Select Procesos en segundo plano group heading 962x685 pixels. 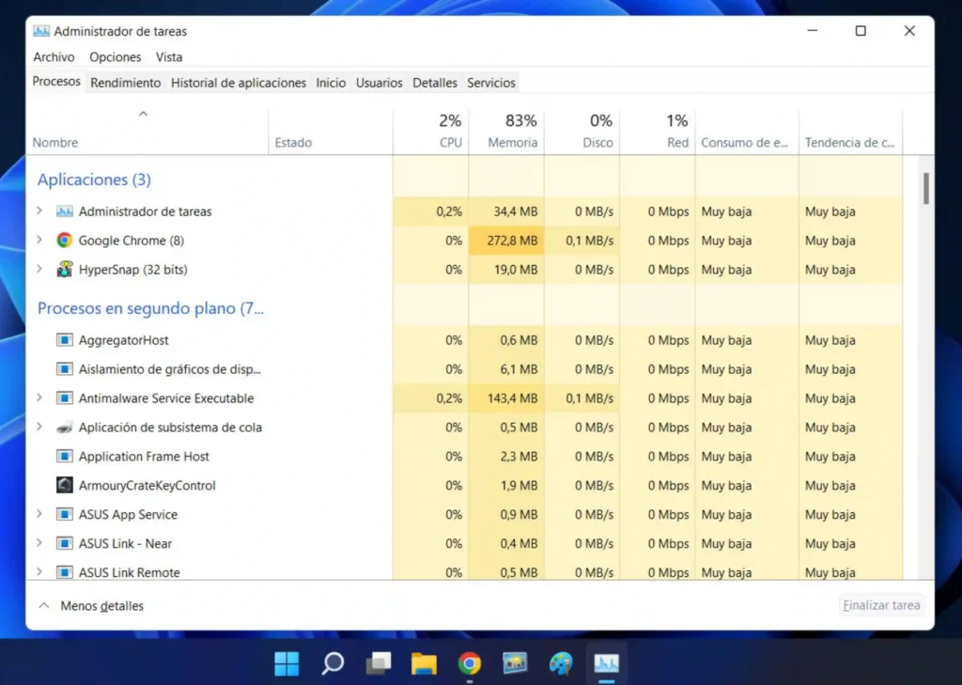pos(150,308)
